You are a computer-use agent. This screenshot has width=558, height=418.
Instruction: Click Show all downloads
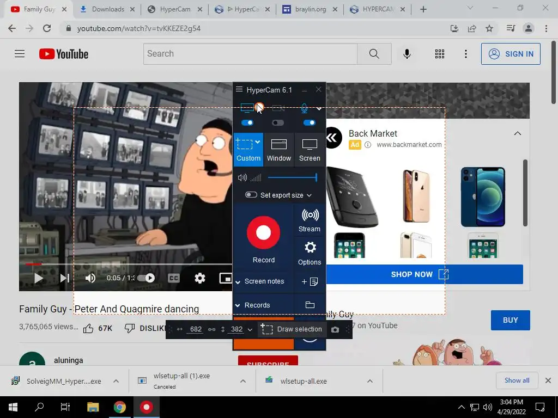pyautogui.click(x=517, y=380)
